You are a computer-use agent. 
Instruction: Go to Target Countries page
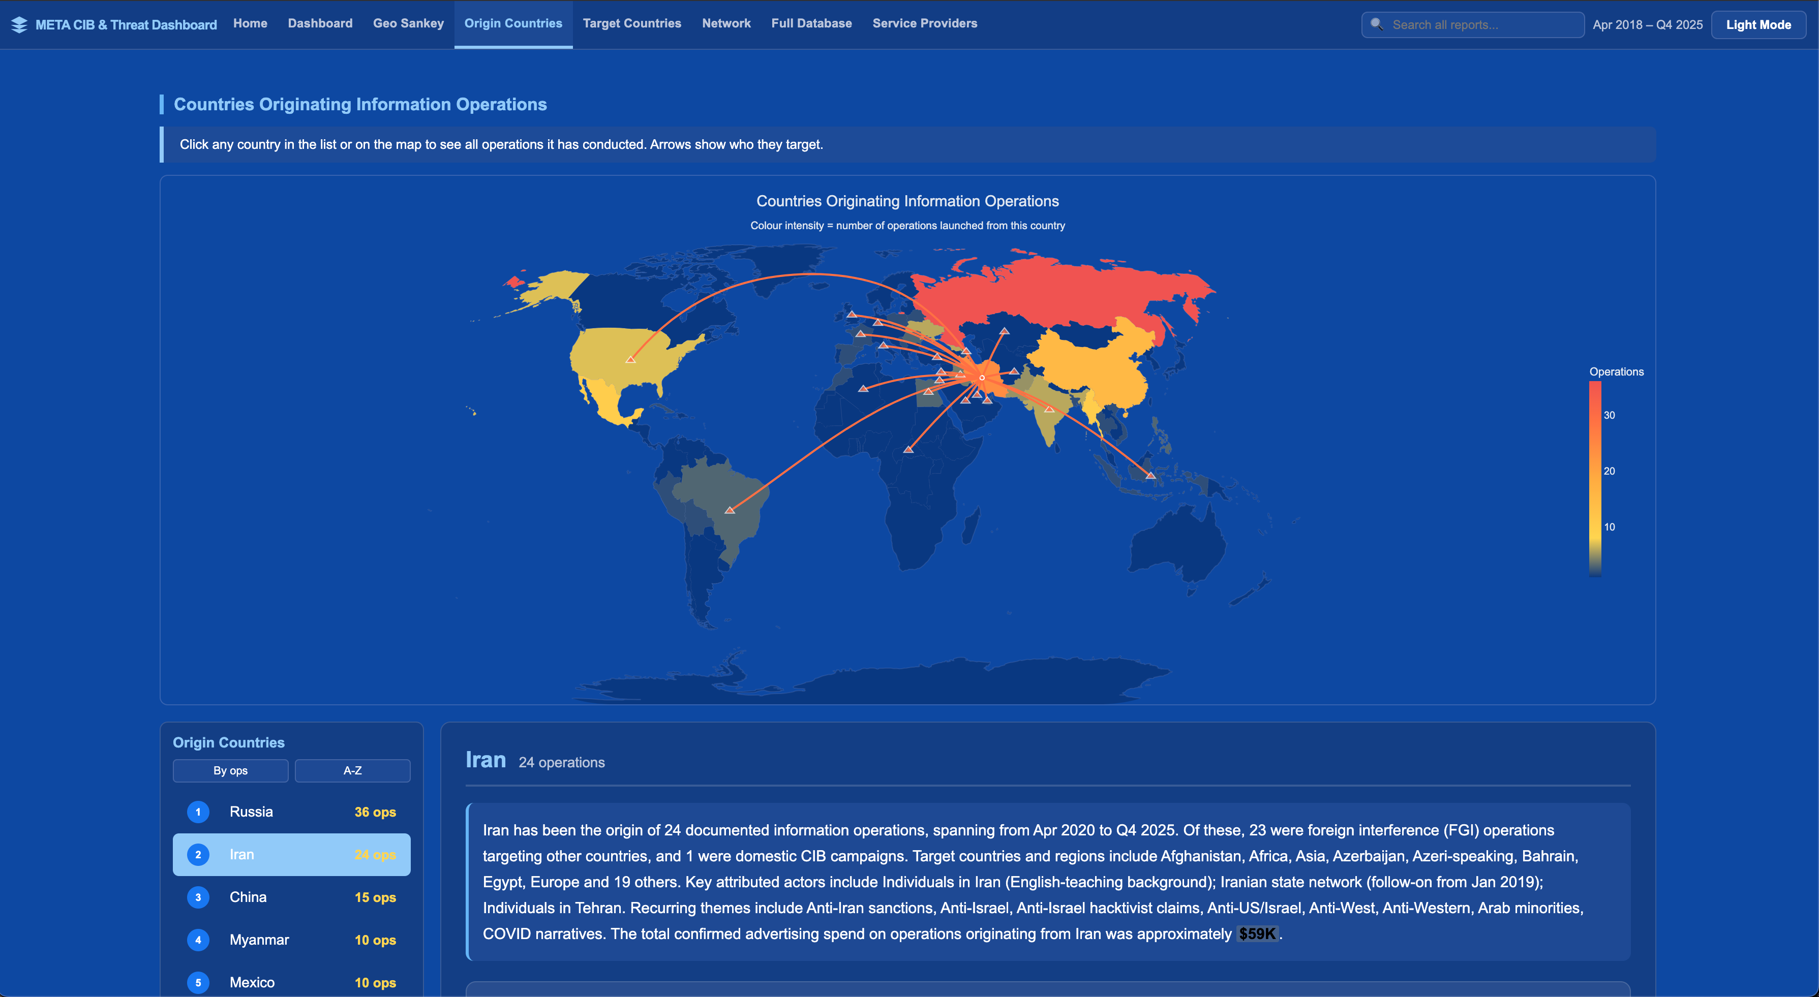pyautogui.click(x=631, y=23)
